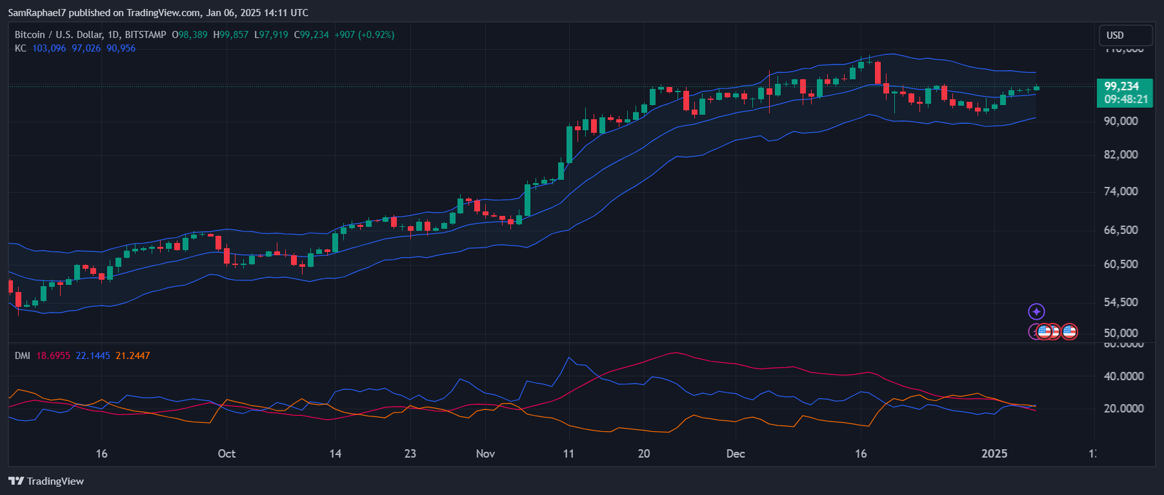Click the 50,000 price axis label

1121,333
